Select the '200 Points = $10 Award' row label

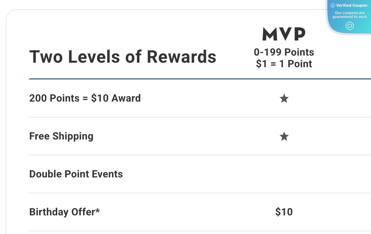[85, 98]
